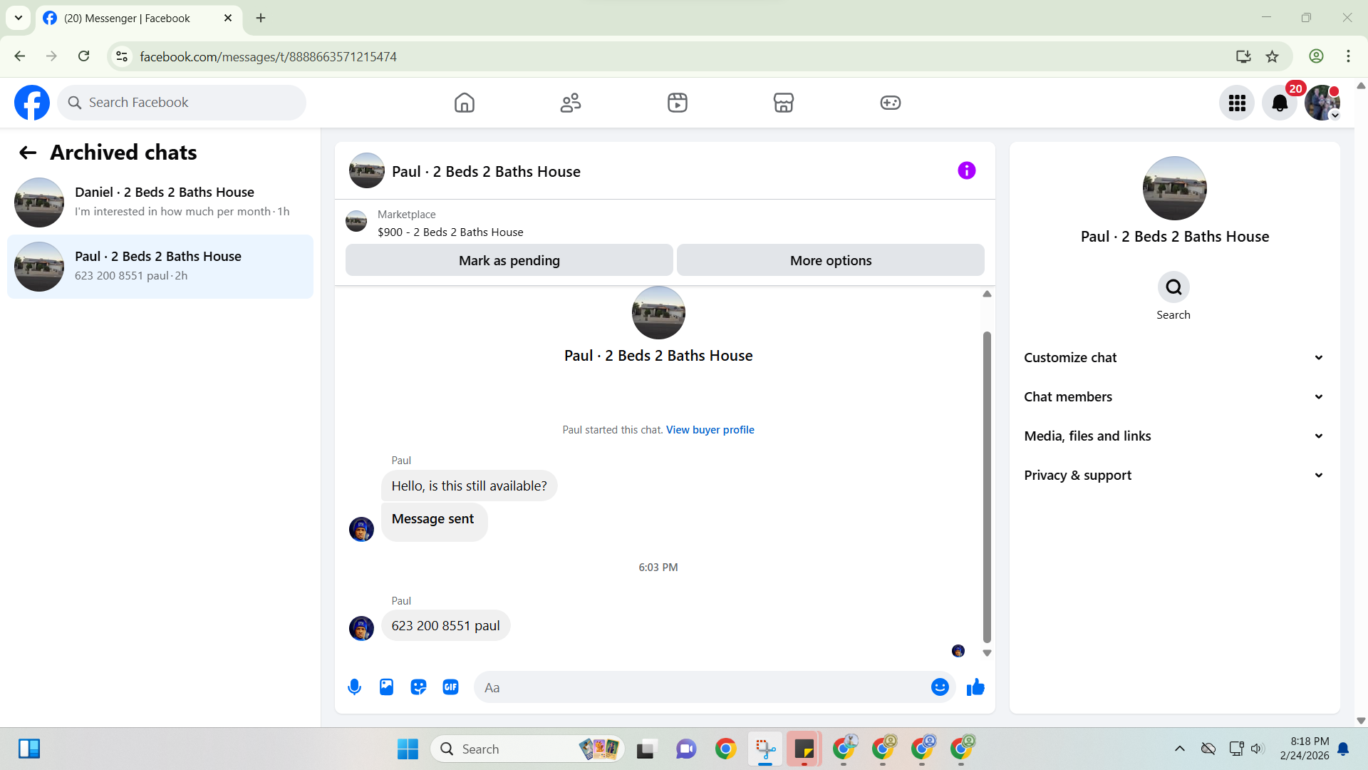This screenshot has width=1368, height=770.
Task: Click the voice clip microphone icon
Action: coord(354,687)
